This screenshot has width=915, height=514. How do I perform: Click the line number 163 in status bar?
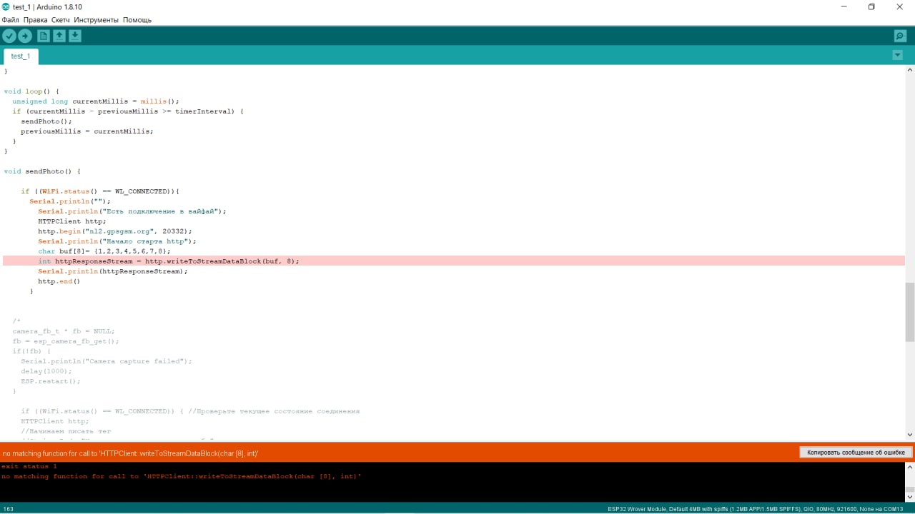point(9,509)
